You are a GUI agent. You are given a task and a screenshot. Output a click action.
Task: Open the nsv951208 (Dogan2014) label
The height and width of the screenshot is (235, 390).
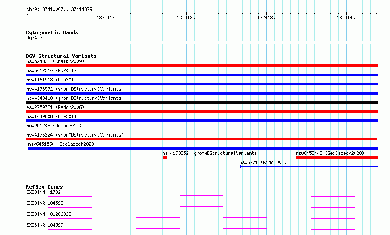point(54,126)
